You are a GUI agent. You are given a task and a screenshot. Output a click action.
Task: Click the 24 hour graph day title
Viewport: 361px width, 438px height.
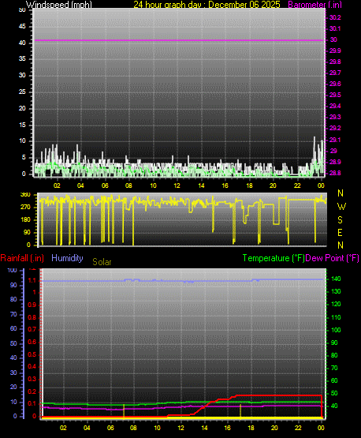(207, 5)
